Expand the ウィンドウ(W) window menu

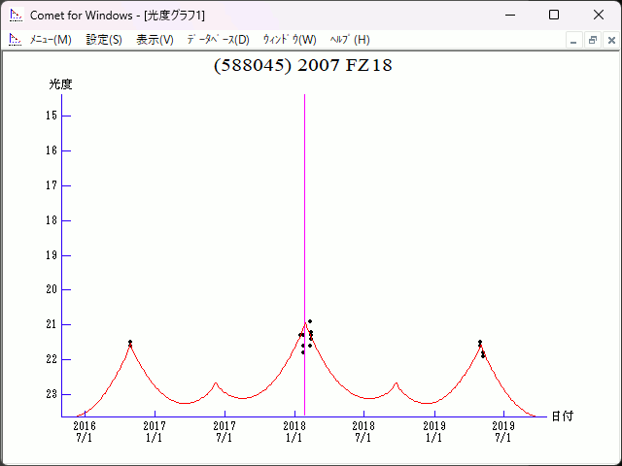[290, 40]
